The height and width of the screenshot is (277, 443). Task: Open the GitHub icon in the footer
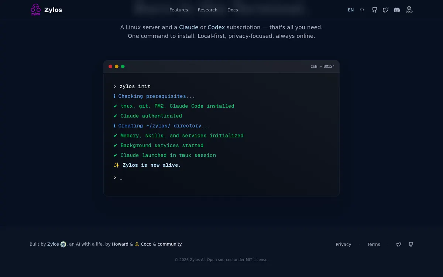(411, 244)
